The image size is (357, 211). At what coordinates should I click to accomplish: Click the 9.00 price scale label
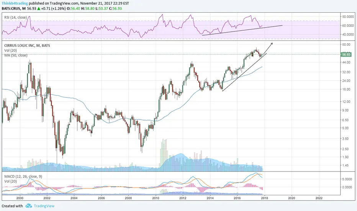(346, 110)
